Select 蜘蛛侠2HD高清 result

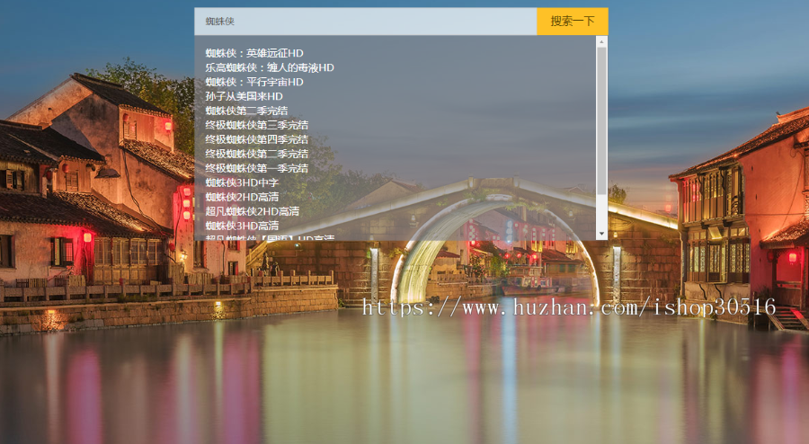tap(242, 197)
